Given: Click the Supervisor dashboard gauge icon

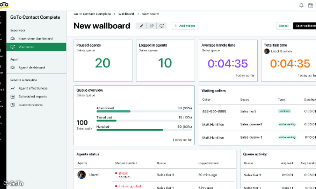Looking at the screenshot, I should (x=13, y=39).
